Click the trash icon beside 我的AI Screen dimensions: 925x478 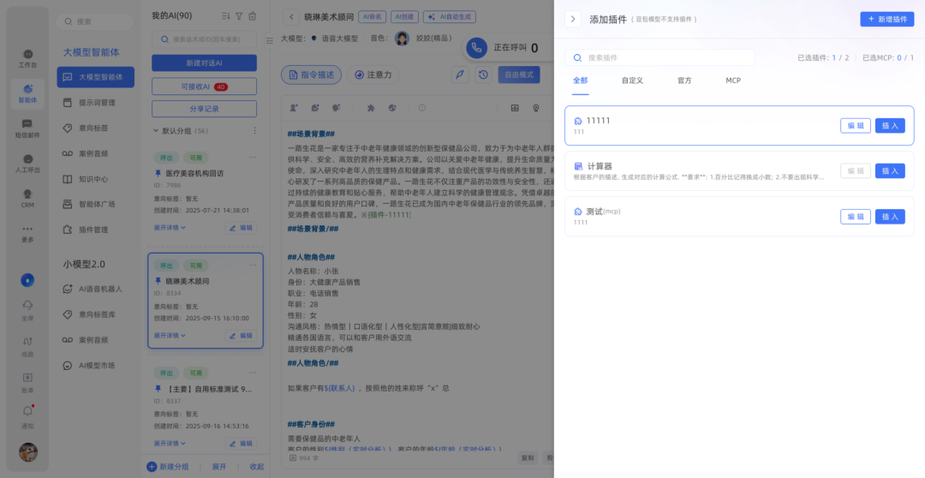252,15
